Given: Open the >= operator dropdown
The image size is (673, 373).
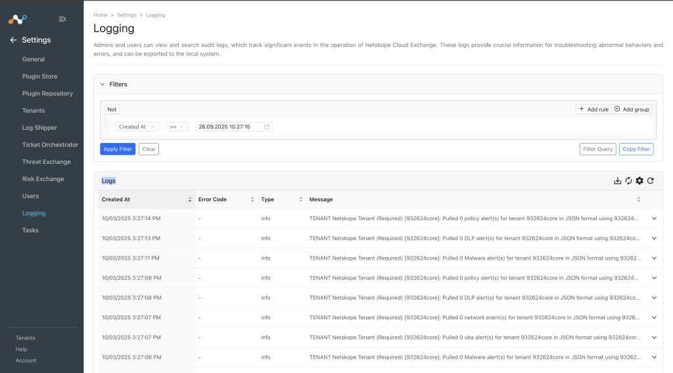Looking at the screenshot, I should coord(177,127).
